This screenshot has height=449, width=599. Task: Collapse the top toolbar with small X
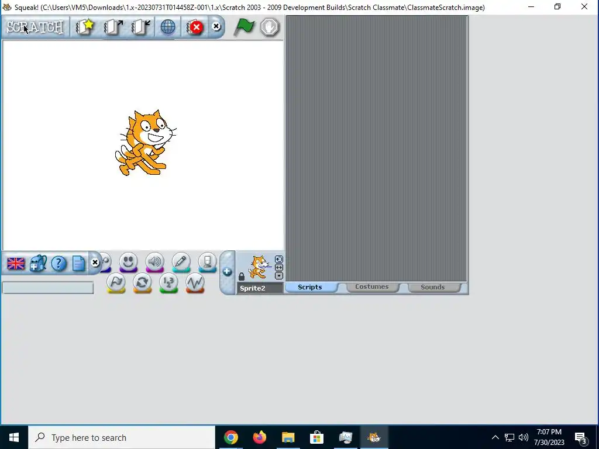216,26
